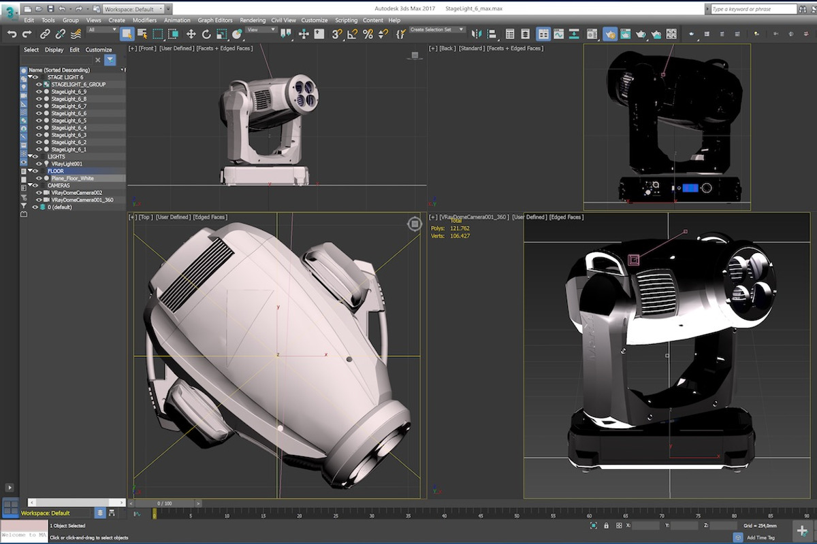
Task: Open the Curve Editor icon
Action: (558, 34)
